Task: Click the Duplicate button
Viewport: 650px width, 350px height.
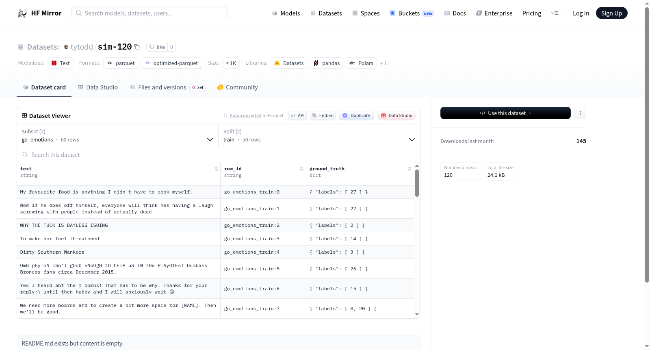Action: [356, 115]
